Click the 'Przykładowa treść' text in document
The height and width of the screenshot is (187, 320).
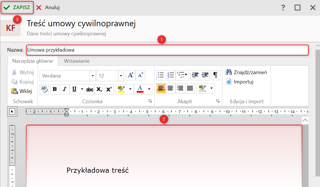coord(98,170)
